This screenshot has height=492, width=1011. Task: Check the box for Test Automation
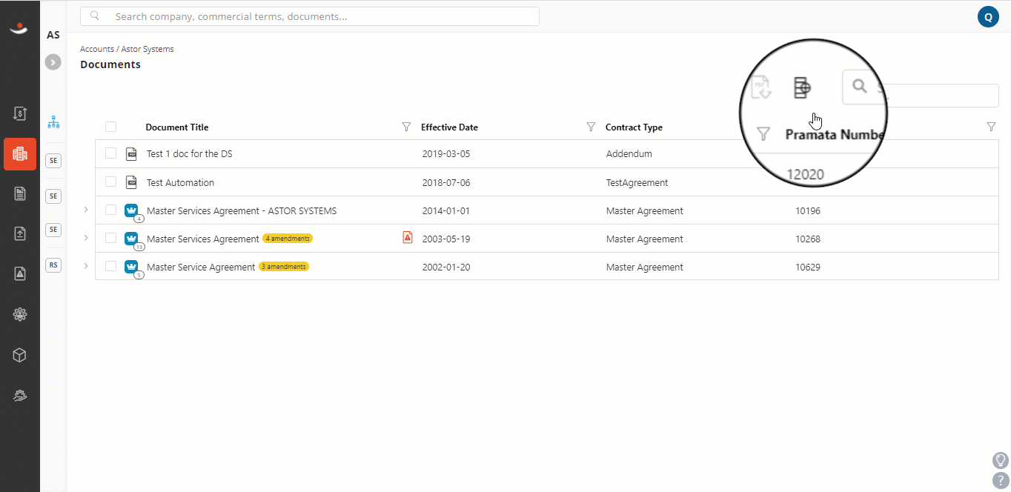tap(110, 182)
